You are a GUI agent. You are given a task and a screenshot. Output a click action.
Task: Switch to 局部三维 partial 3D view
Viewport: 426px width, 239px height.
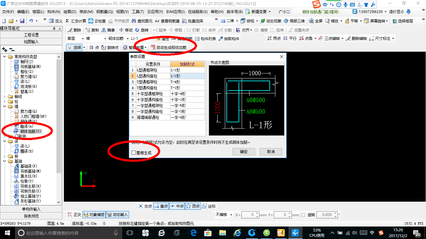click(x=294, y=21)
